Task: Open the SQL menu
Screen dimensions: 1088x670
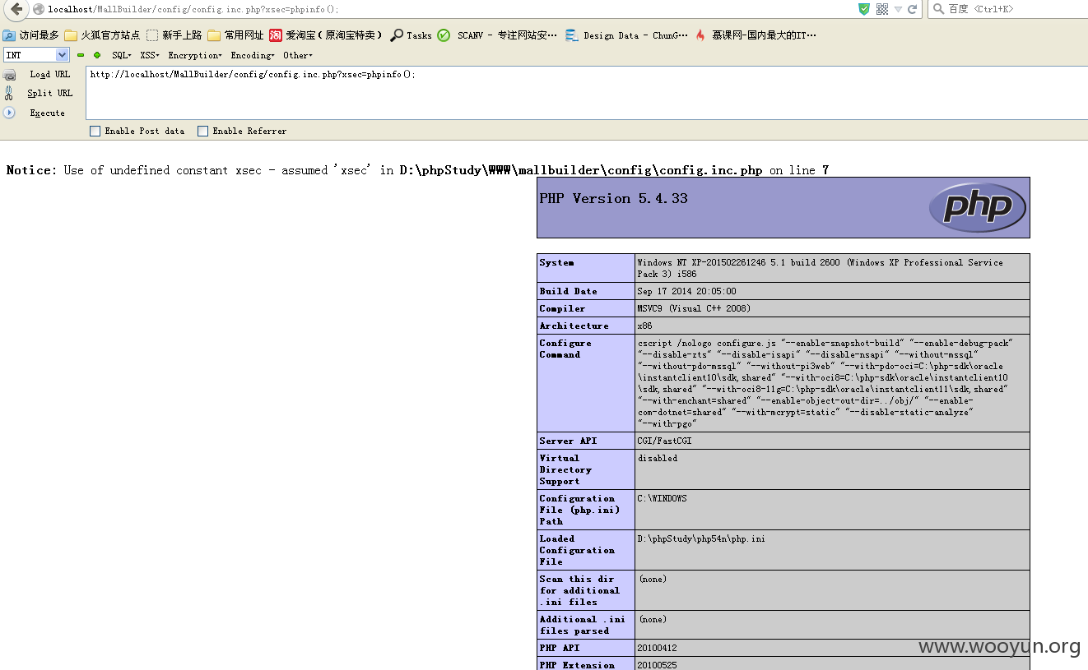Action: pyautogui.click(x=122, y=55)
